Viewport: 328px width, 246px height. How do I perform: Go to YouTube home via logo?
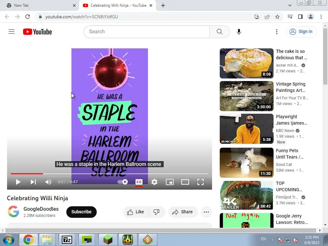point(37,32)
